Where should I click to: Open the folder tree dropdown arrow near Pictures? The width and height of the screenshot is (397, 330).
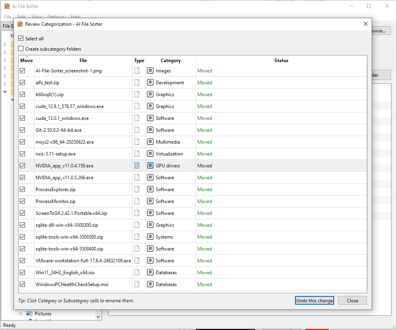tap(98, 317)
